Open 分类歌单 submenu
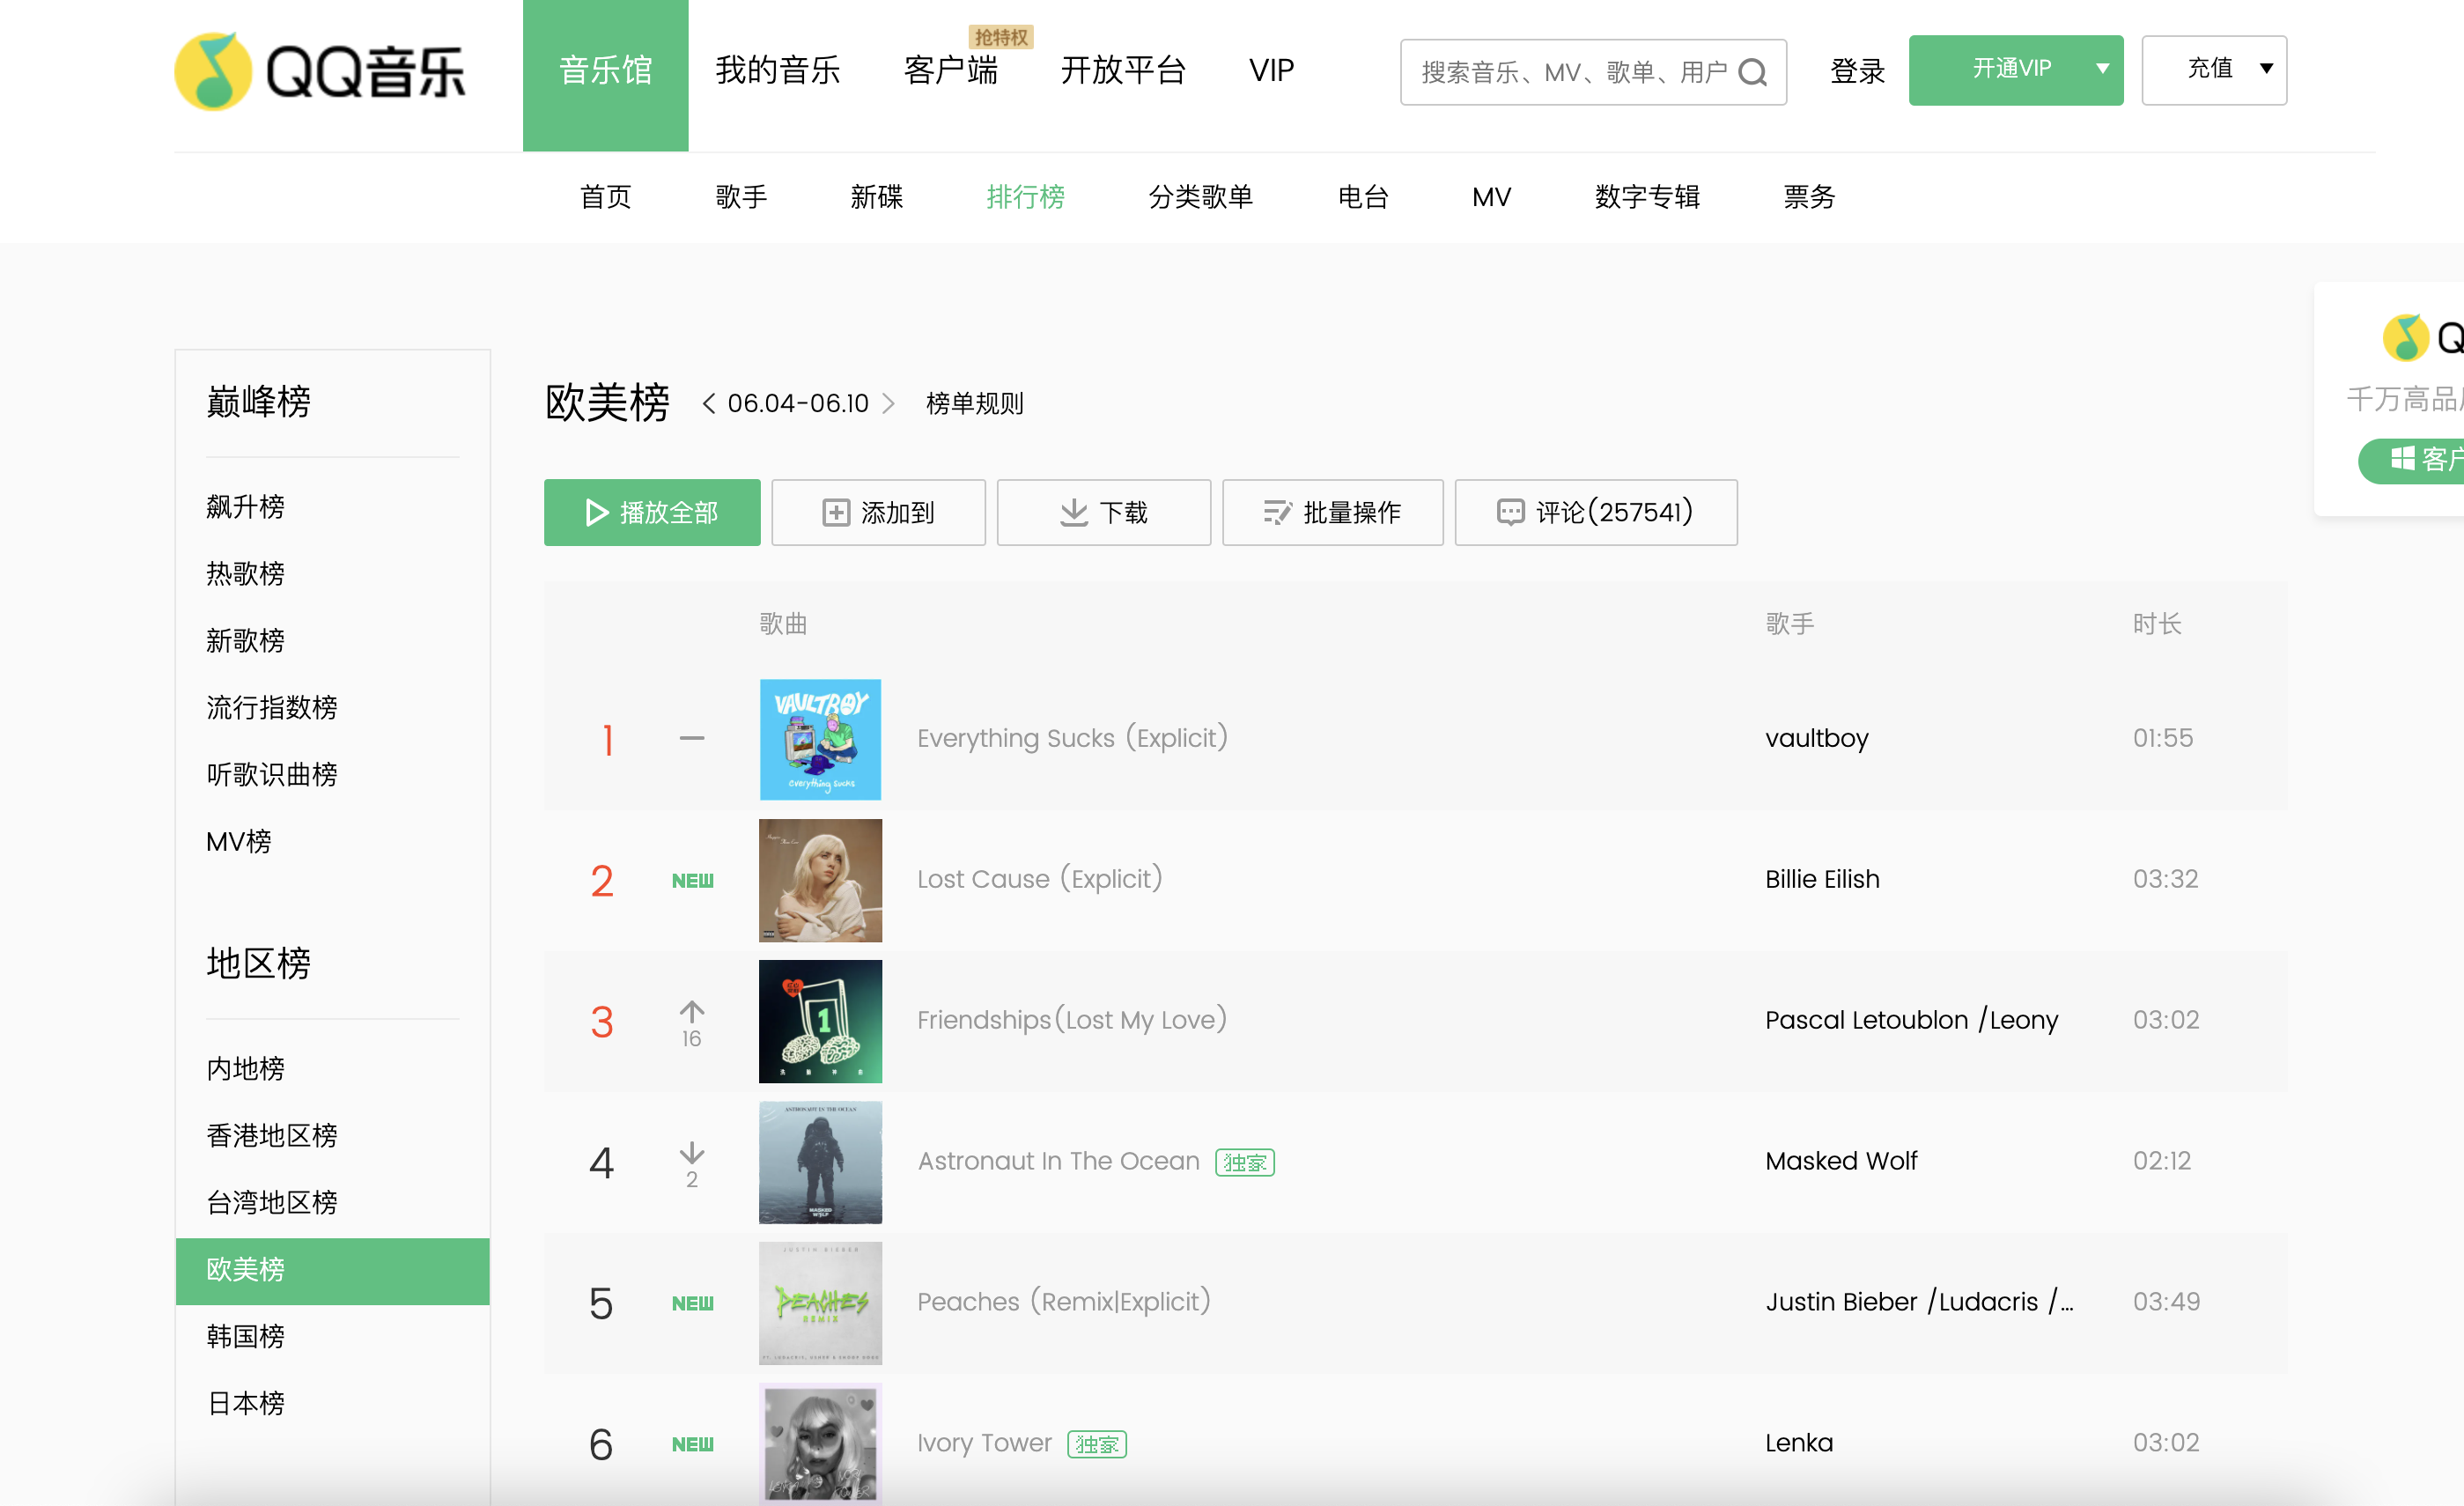The width and height of the screenshot is (2464, 1506). [1200, 197]
